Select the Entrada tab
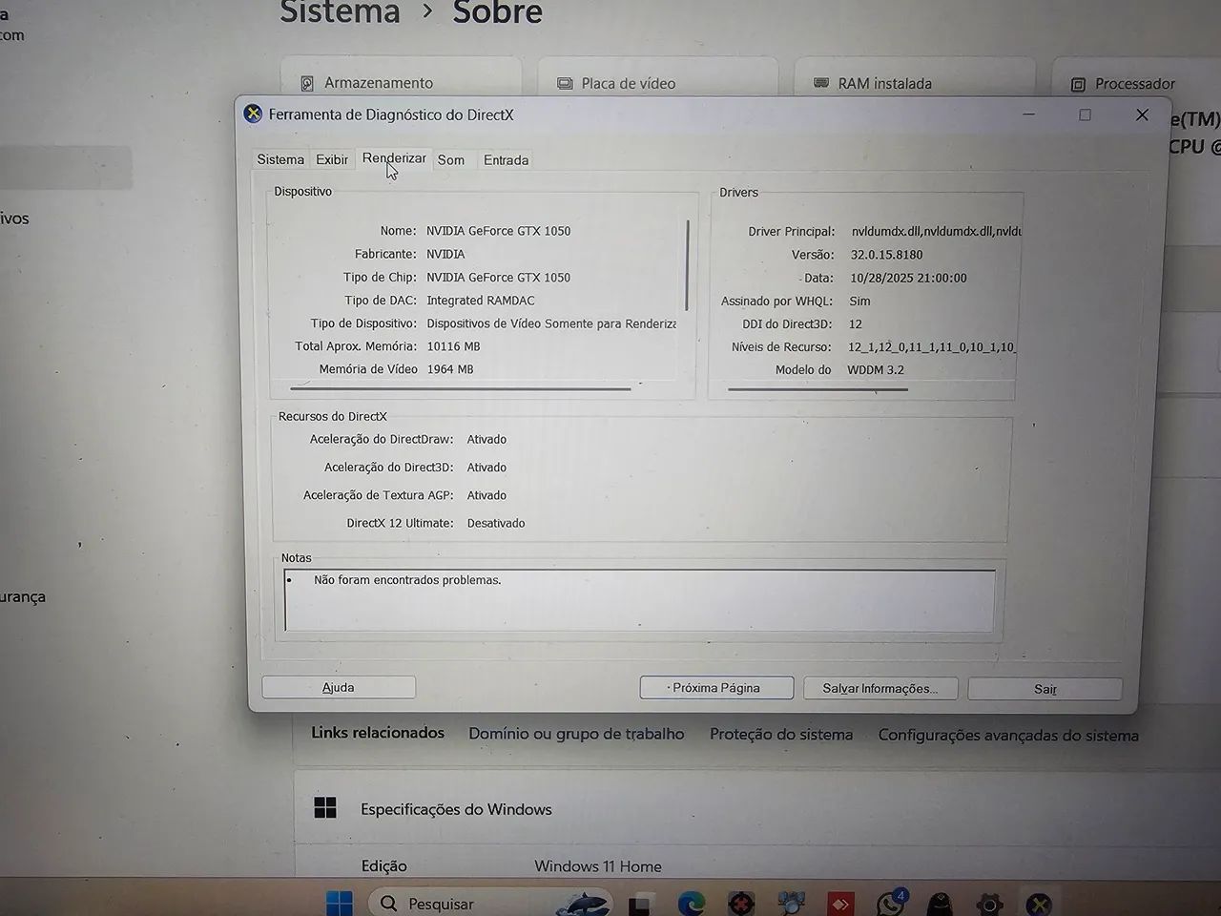Image resolution: width=1221 pixels, height=916 pixels. click(x=506, y=160)
